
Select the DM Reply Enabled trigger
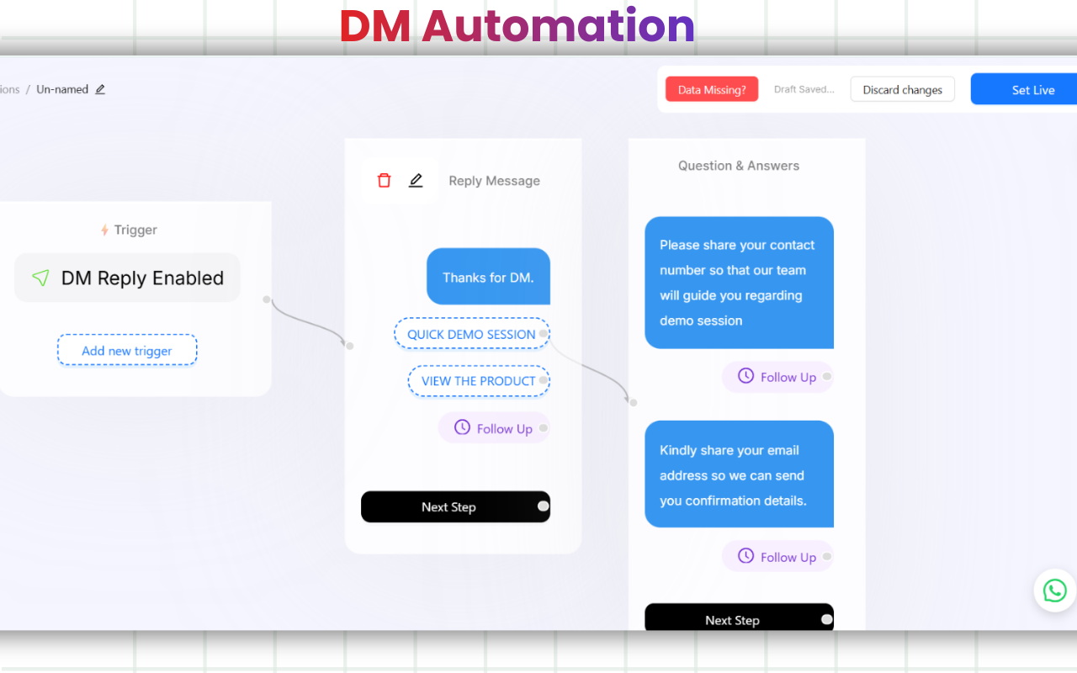(x=127, y=278)
